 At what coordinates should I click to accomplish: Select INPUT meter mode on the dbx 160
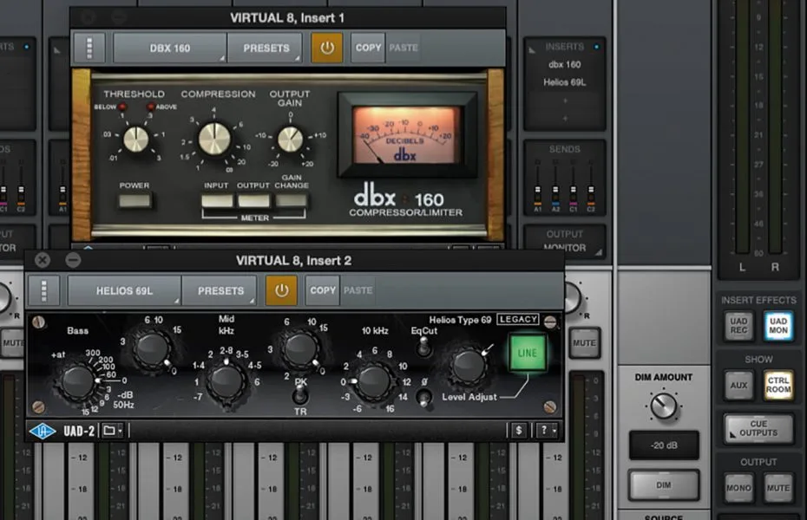point(217,200)
